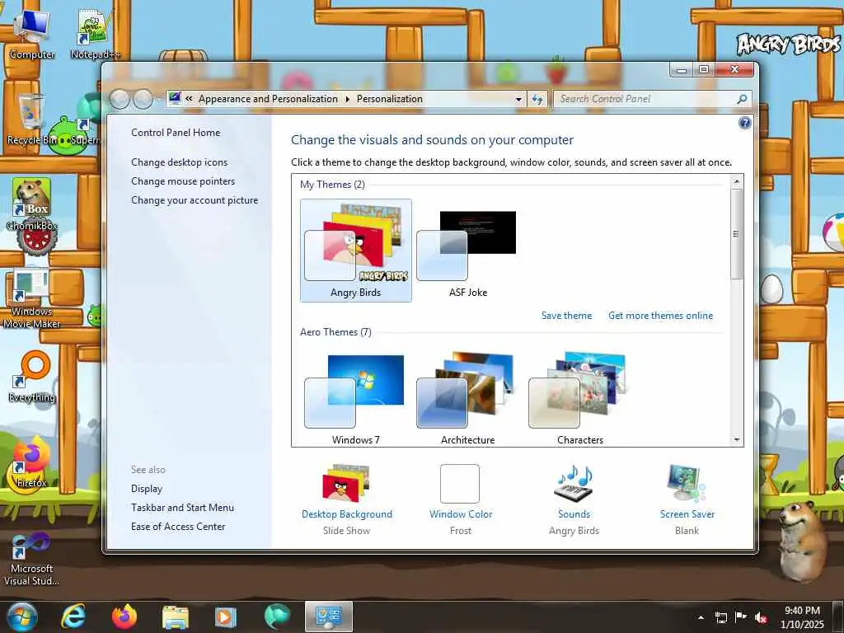This screenshot has width=844, height=633.
Task: Click the theme list scrollbar thumb
Action: pos(737,233)
